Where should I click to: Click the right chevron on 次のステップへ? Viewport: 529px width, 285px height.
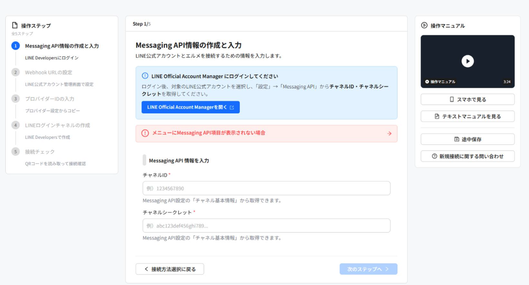point(387,269)
